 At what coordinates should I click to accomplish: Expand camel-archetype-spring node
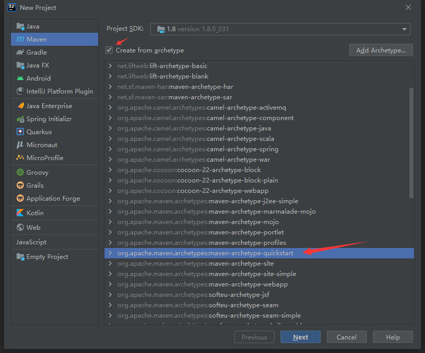pyautogui.click(x=110, y=149)
